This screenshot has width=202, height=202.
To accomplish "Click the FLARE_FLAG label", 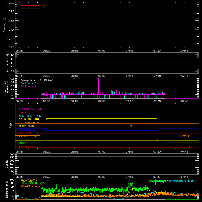I will (x=26, y=126).
